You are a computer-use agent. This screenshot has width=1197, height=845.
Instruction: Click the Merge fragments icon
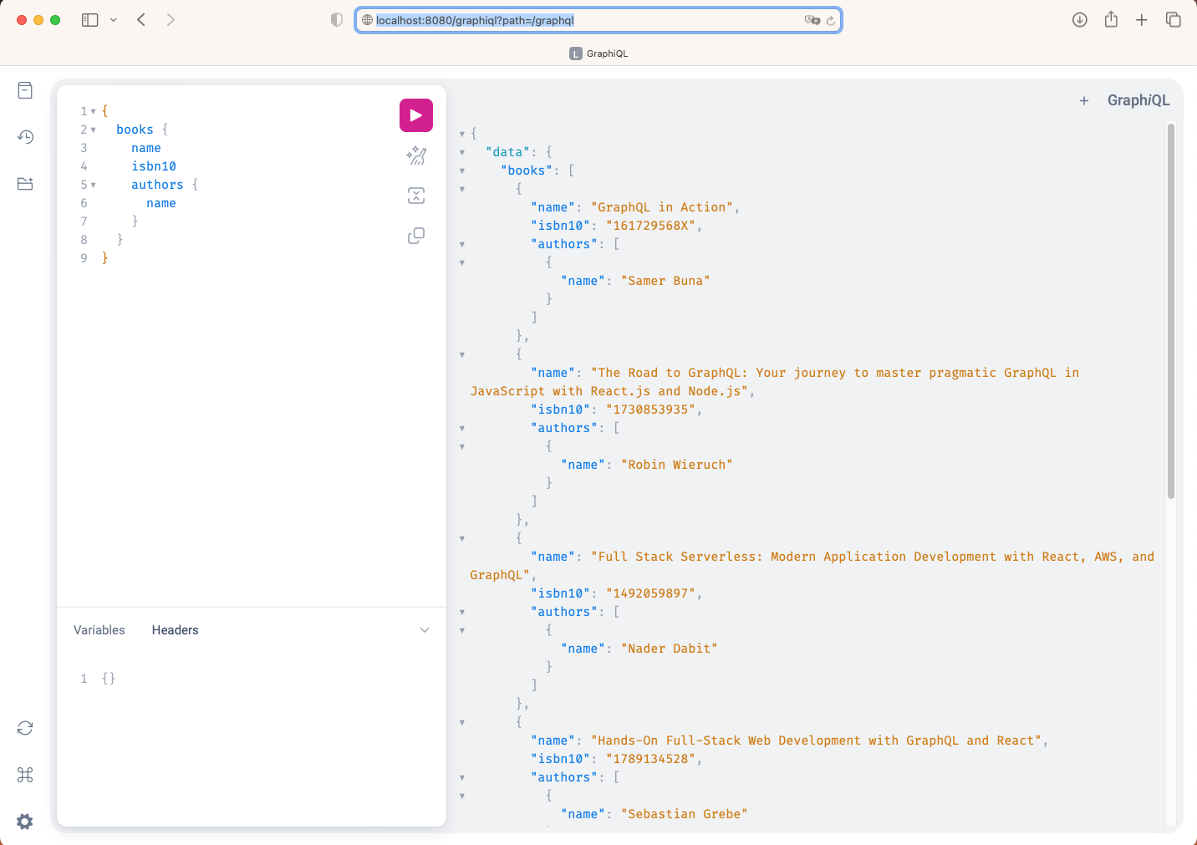[415, 196]
